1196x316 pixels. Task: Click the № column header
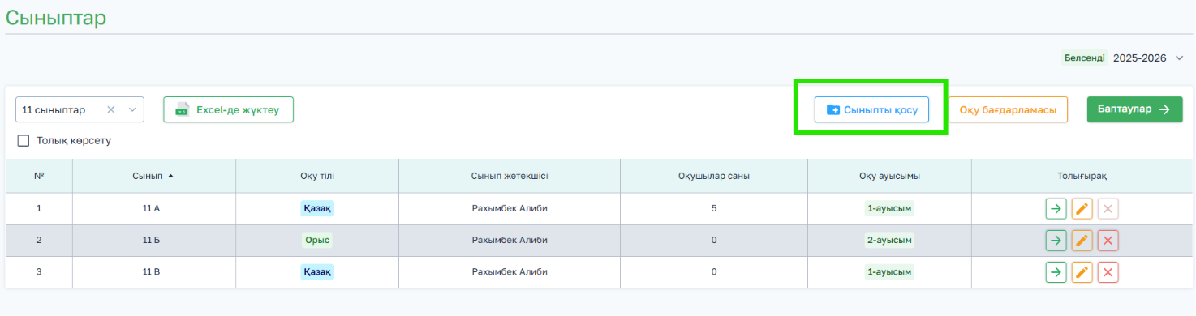(39, 176)
